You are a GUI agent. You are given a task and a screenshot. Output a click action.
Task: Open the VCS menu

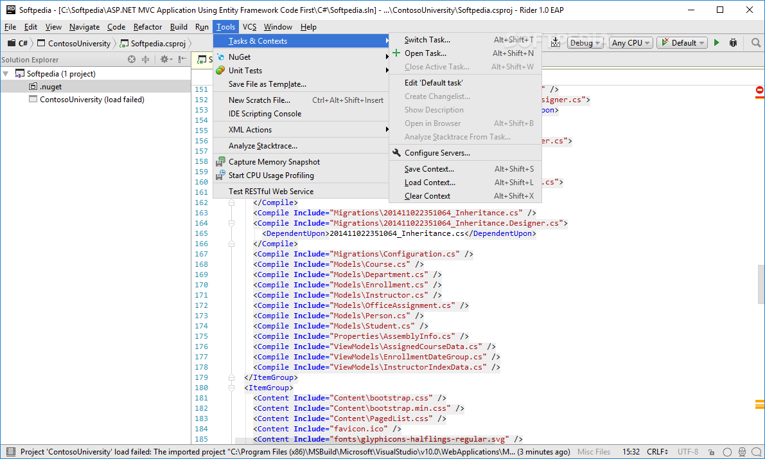coord(249,27)
